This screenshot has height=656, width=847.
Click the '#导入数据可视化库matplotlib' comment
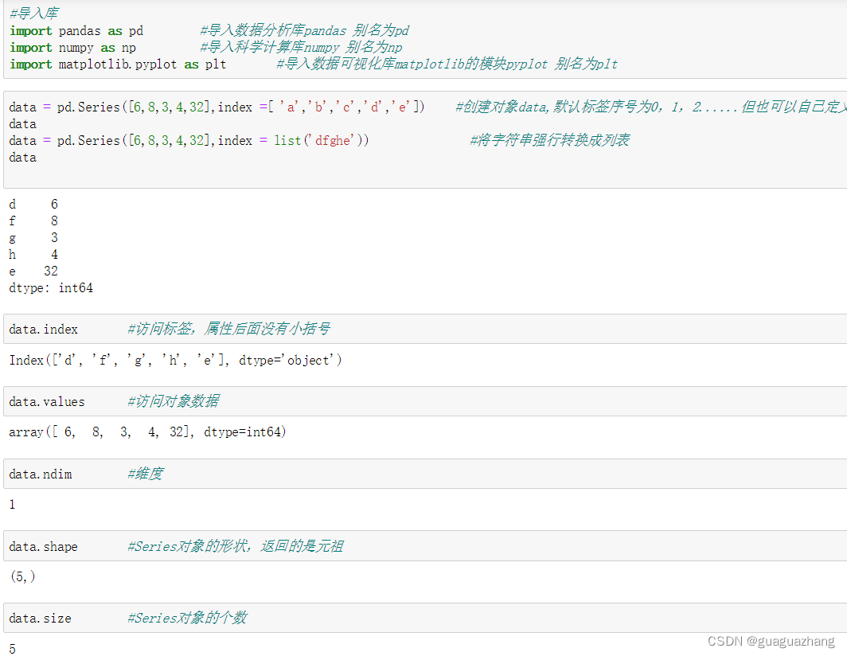447,64
